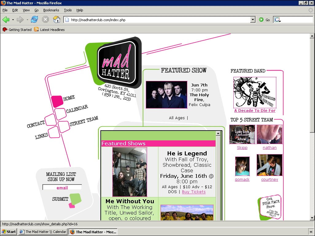
Task: Click the He is Legend show title
Action: [187, 153]
